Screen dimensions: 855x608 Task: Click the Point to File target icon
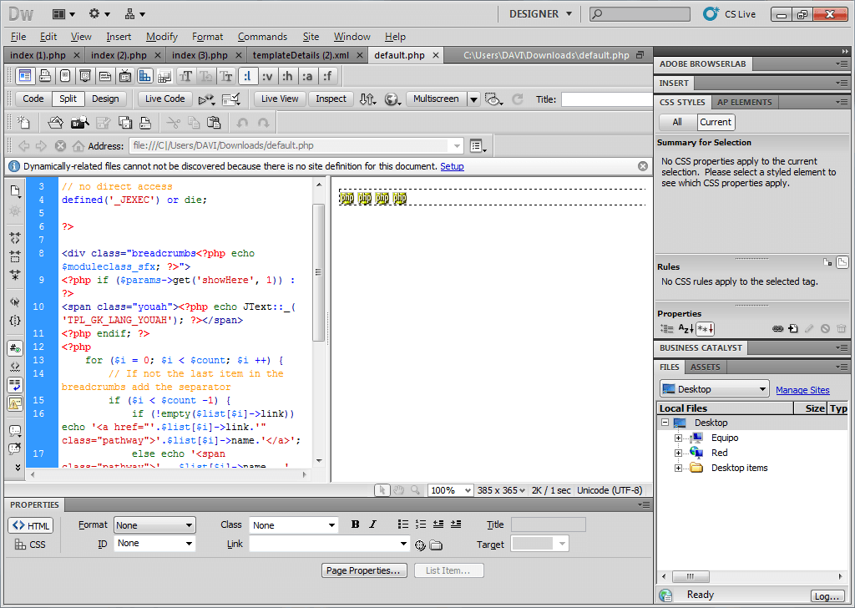point(420,545)
